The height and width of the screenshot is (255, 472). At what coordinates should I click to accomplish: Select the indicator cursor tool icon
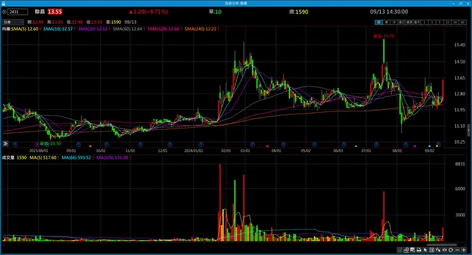pos(438,250)
